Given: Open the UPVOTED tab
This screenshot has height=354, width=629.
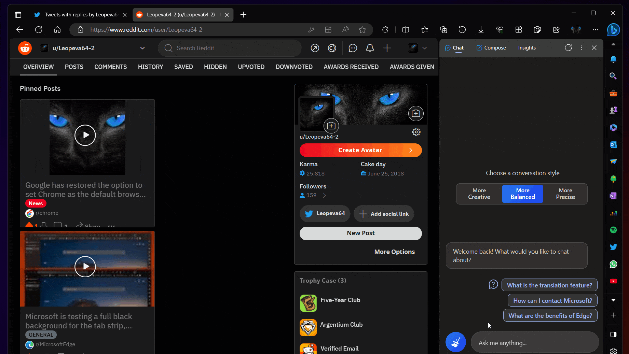Looking at the screenshot, I should (251, 67).
